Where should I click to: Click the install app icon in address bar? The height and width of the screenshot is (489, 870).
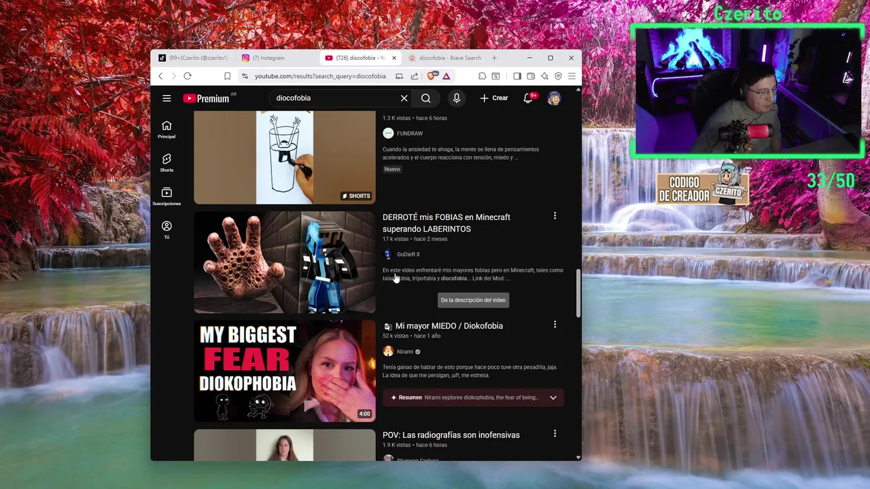[x=400, y=76]
